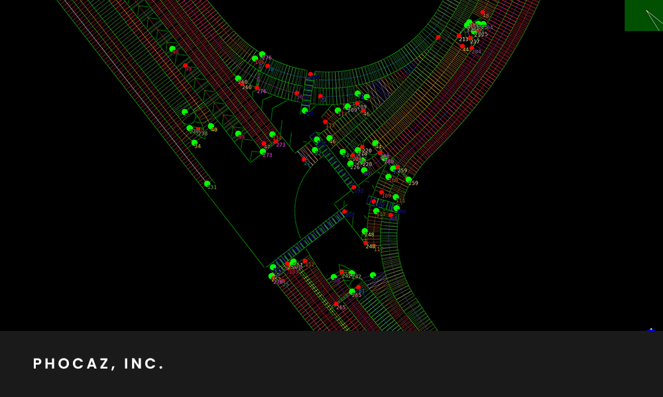The image size is (663, 397).
Task: Click the red node labeled 213
Action: pyautogui.click(x=459, y=36)
